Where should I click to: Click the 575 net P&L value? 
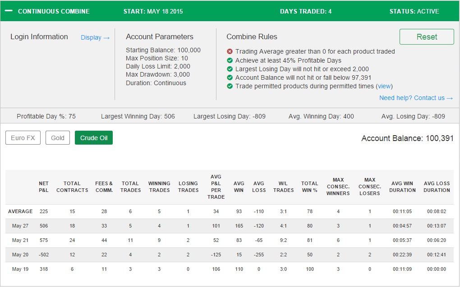click(x=44, y=240)
